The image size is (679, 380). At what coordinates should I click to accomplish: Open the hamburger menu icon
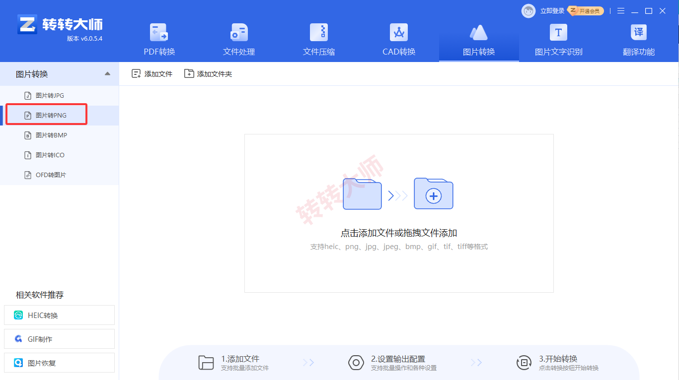click(621, 11)
